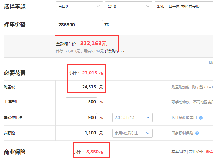Select the 基本保障 insurance option
The image size is (213, 159).
[179, 152]
